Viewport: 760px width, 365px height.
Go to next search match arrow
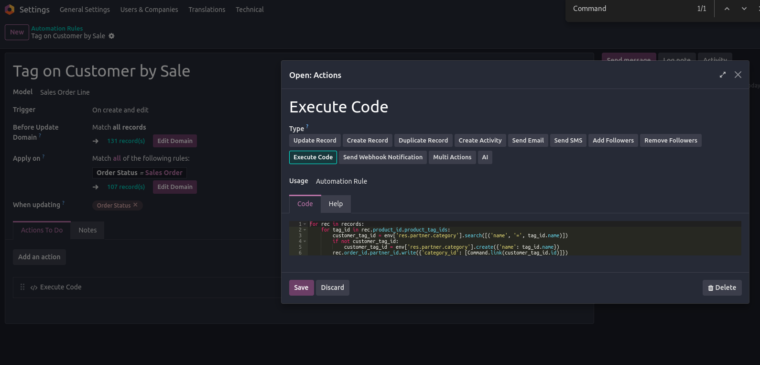[744, 9]
